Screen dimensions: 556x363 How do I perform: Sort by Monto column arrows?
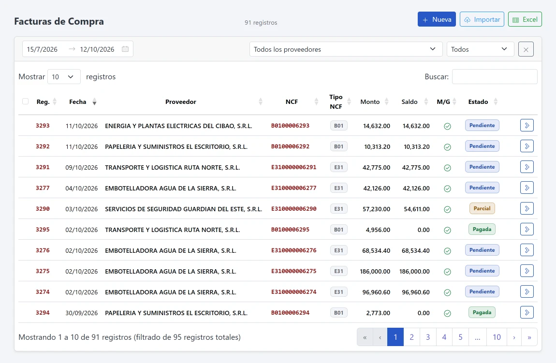pos(386,102)
